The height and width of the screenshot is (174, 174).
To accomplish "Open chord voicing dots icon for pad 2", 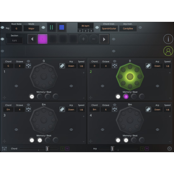I will click(x=115, y=66).
